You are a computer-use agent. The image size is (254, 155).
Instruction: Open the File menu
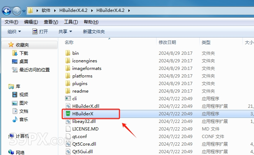coord(11,22)
